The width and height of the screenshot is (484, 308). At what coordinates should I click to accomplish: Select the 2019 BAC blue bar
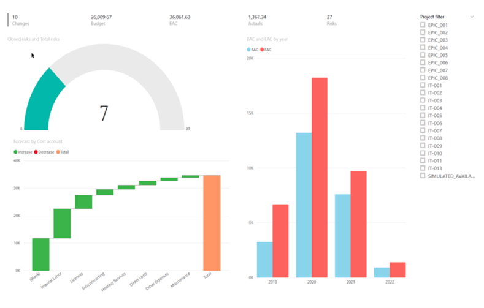tap(265, 260)
